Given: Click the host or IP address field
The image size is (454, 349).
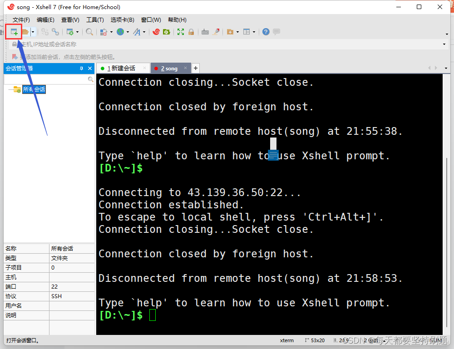Looking at the screenshot, I should [229, 44].
